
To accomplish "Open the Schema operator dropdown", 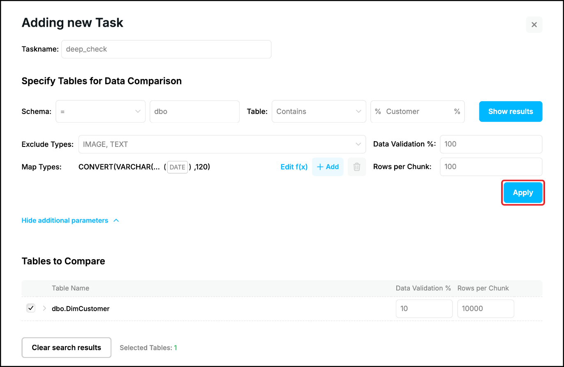I will coord(101,111).
